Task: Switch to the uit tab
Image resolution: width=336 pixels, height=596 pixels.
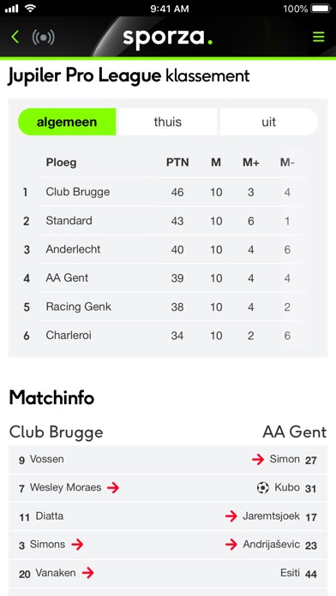Action: tap(268, 122)
